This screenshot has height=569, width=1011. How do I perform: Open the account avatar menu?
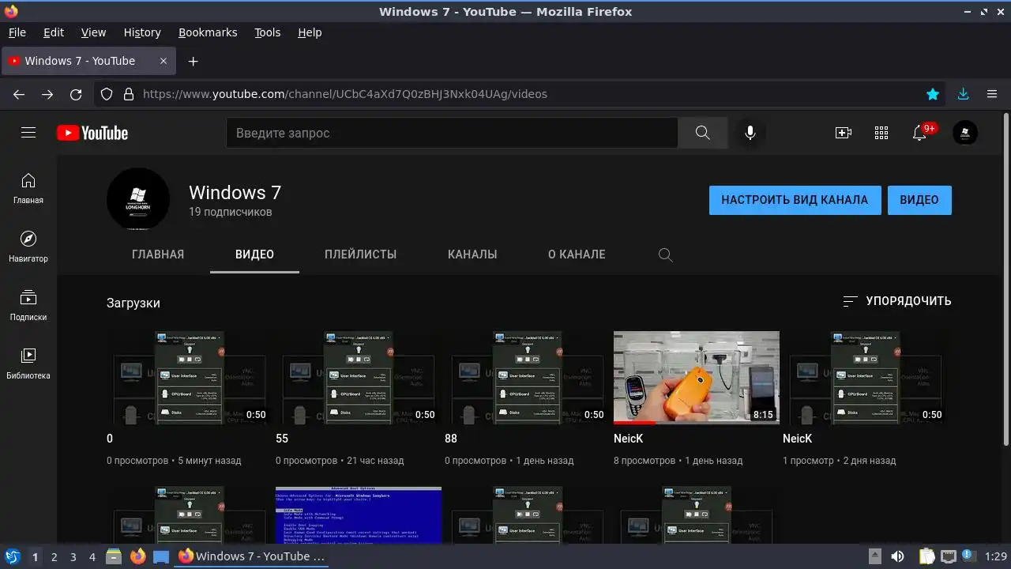click(965, 133)
